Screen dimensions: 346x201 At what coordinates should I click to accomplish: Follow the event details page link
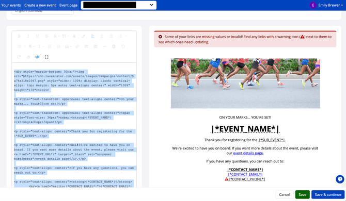click(248, 153)
